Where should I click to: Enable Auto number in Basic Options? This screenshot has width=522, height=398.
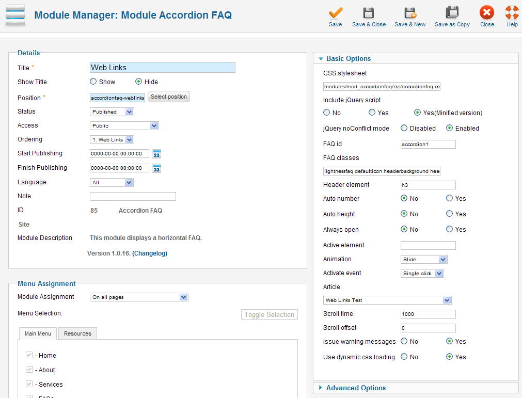[449, 198]
